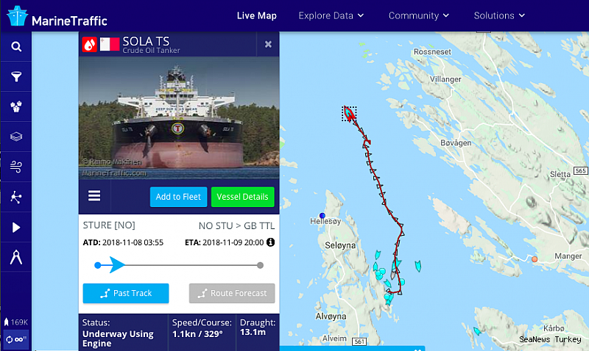Switch to the Live Map tab

click(257, 15)
